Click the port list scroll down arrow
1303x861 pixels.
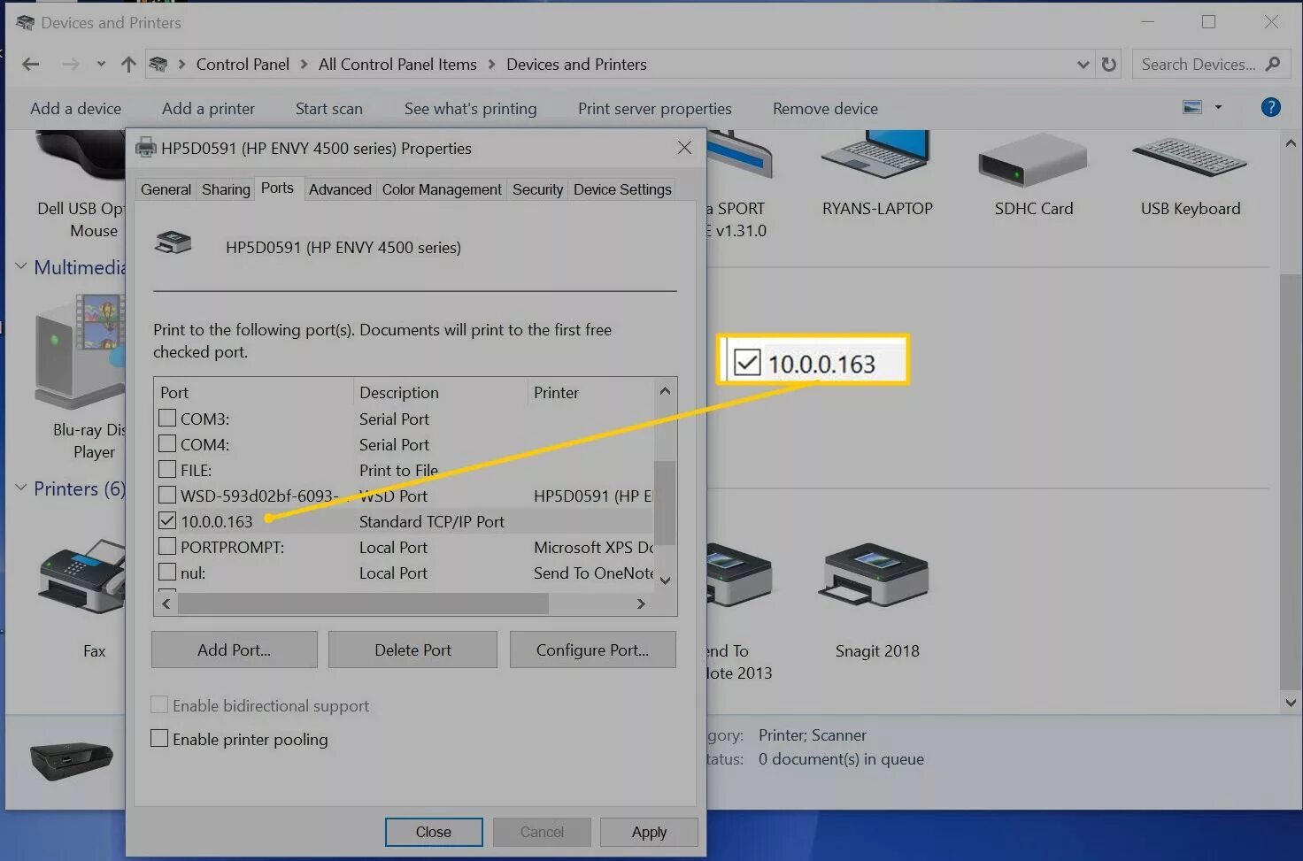(665, 580)
